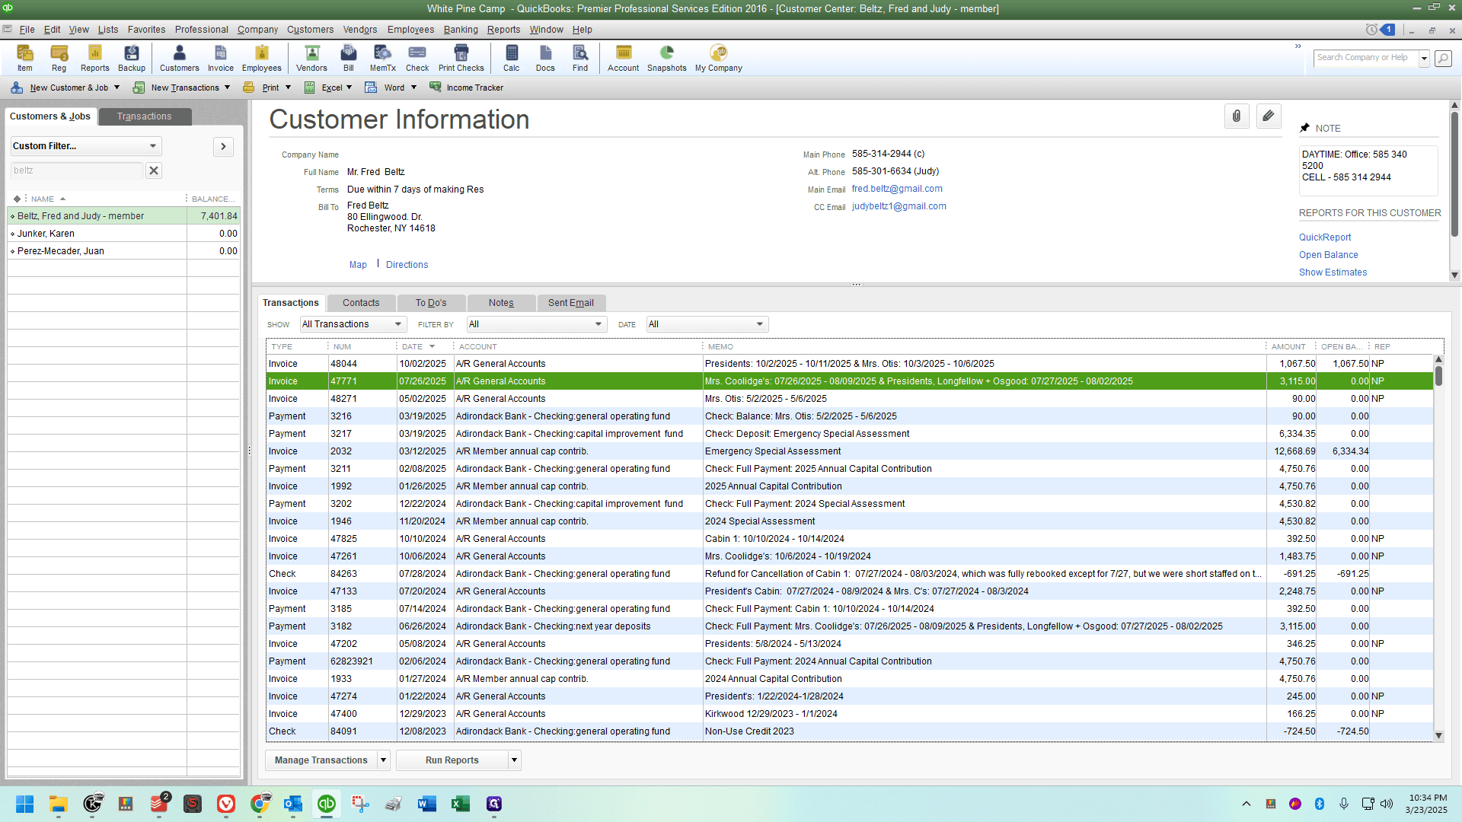Open the search scope dropdown arrow
Image resolution: width=1462 pixels, height=822 pixels.
[x=1424, y=59]
